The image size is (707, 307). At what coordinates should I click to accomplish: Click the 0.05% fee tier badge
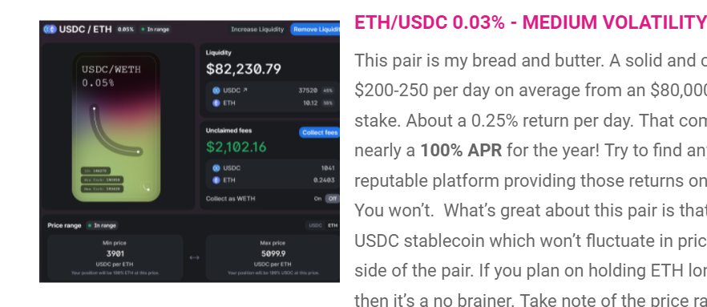(x=126, y=30)
